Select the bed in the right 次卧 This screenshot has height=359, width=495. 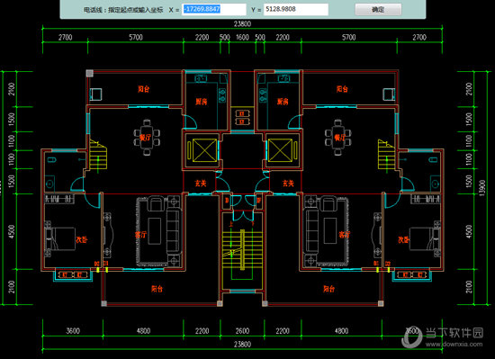point(425,238)
